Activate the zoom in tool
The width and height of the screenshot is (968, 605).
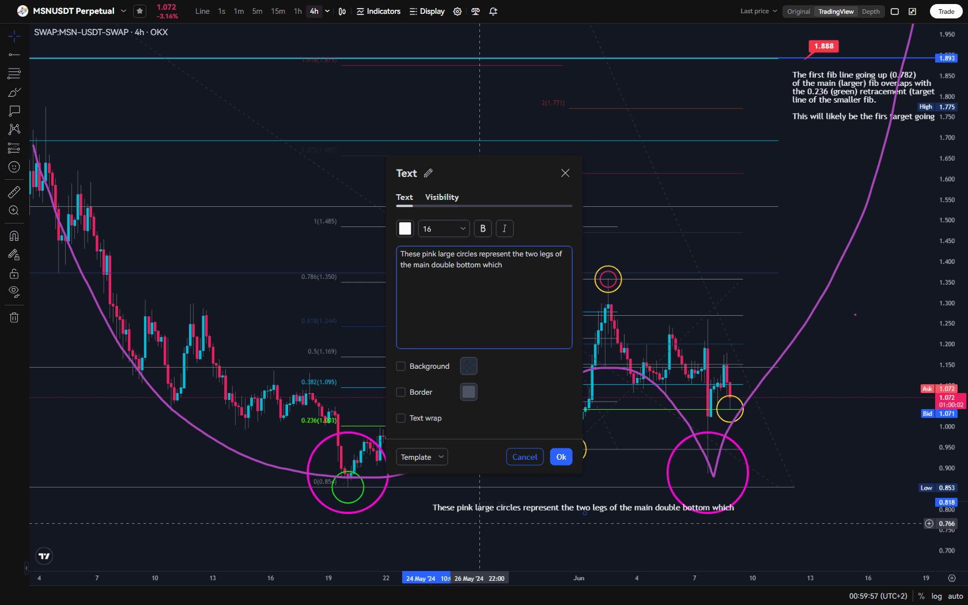pyautogui.click(x=14, y=210)
